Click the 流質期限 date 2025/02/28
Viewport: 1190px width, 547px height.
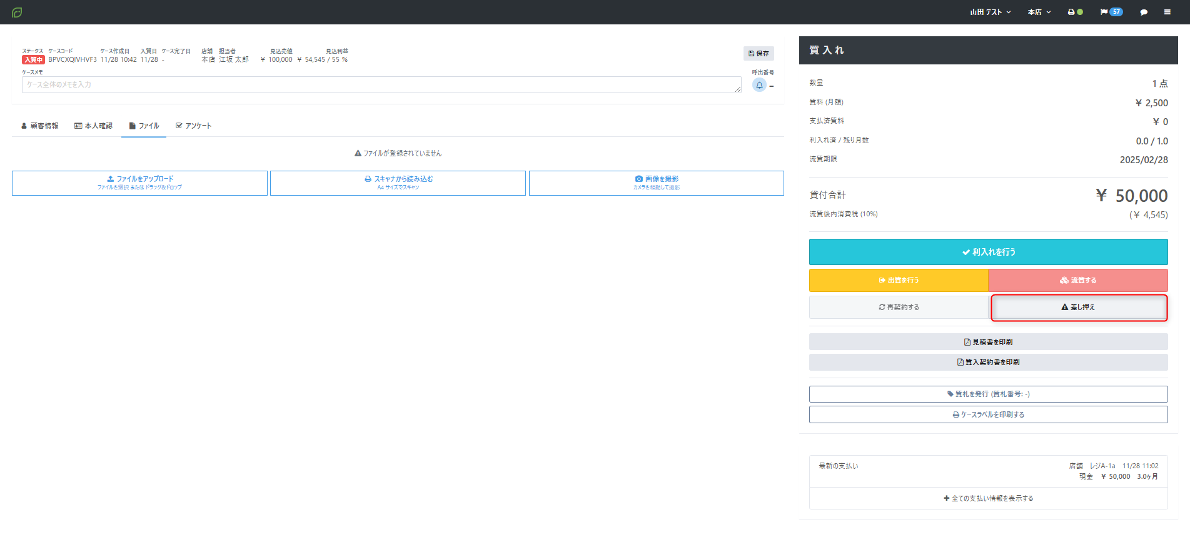click(x=1144, y=160)
